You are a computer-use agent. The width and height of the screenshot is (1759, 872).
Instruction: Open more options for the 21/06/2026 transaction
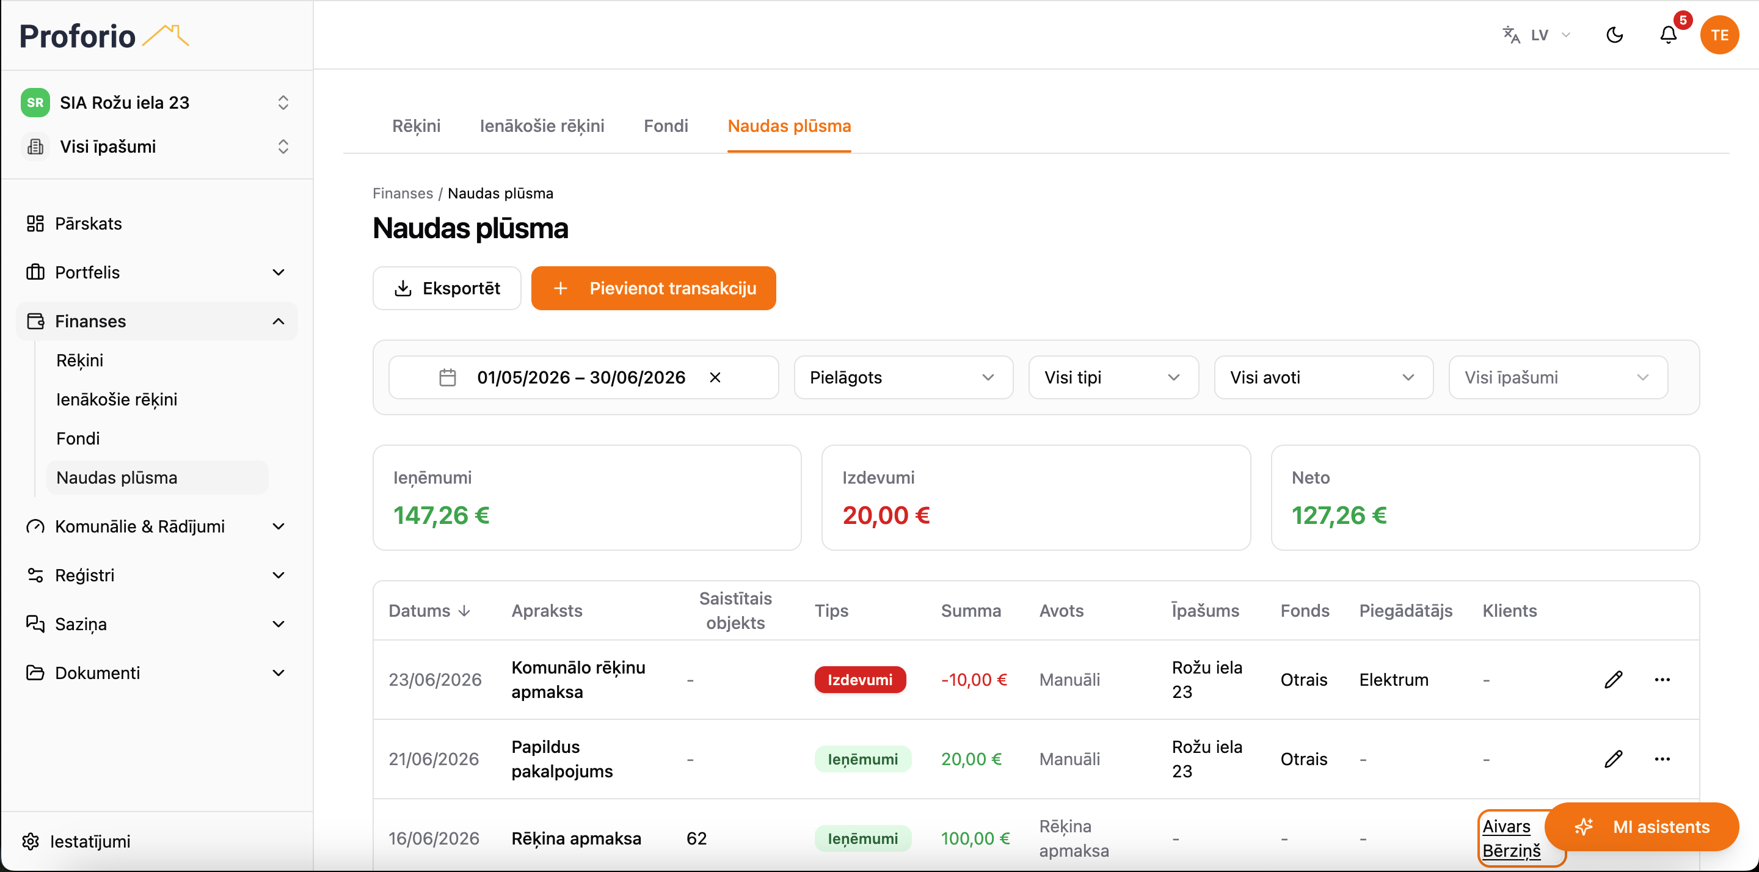pyautogui.click(x=1662, y=758)
